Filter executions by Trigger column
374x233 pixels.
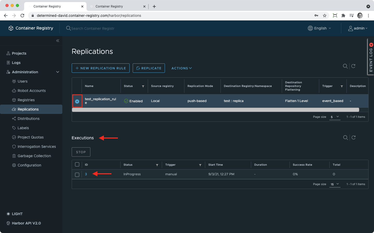coord(200,165)
